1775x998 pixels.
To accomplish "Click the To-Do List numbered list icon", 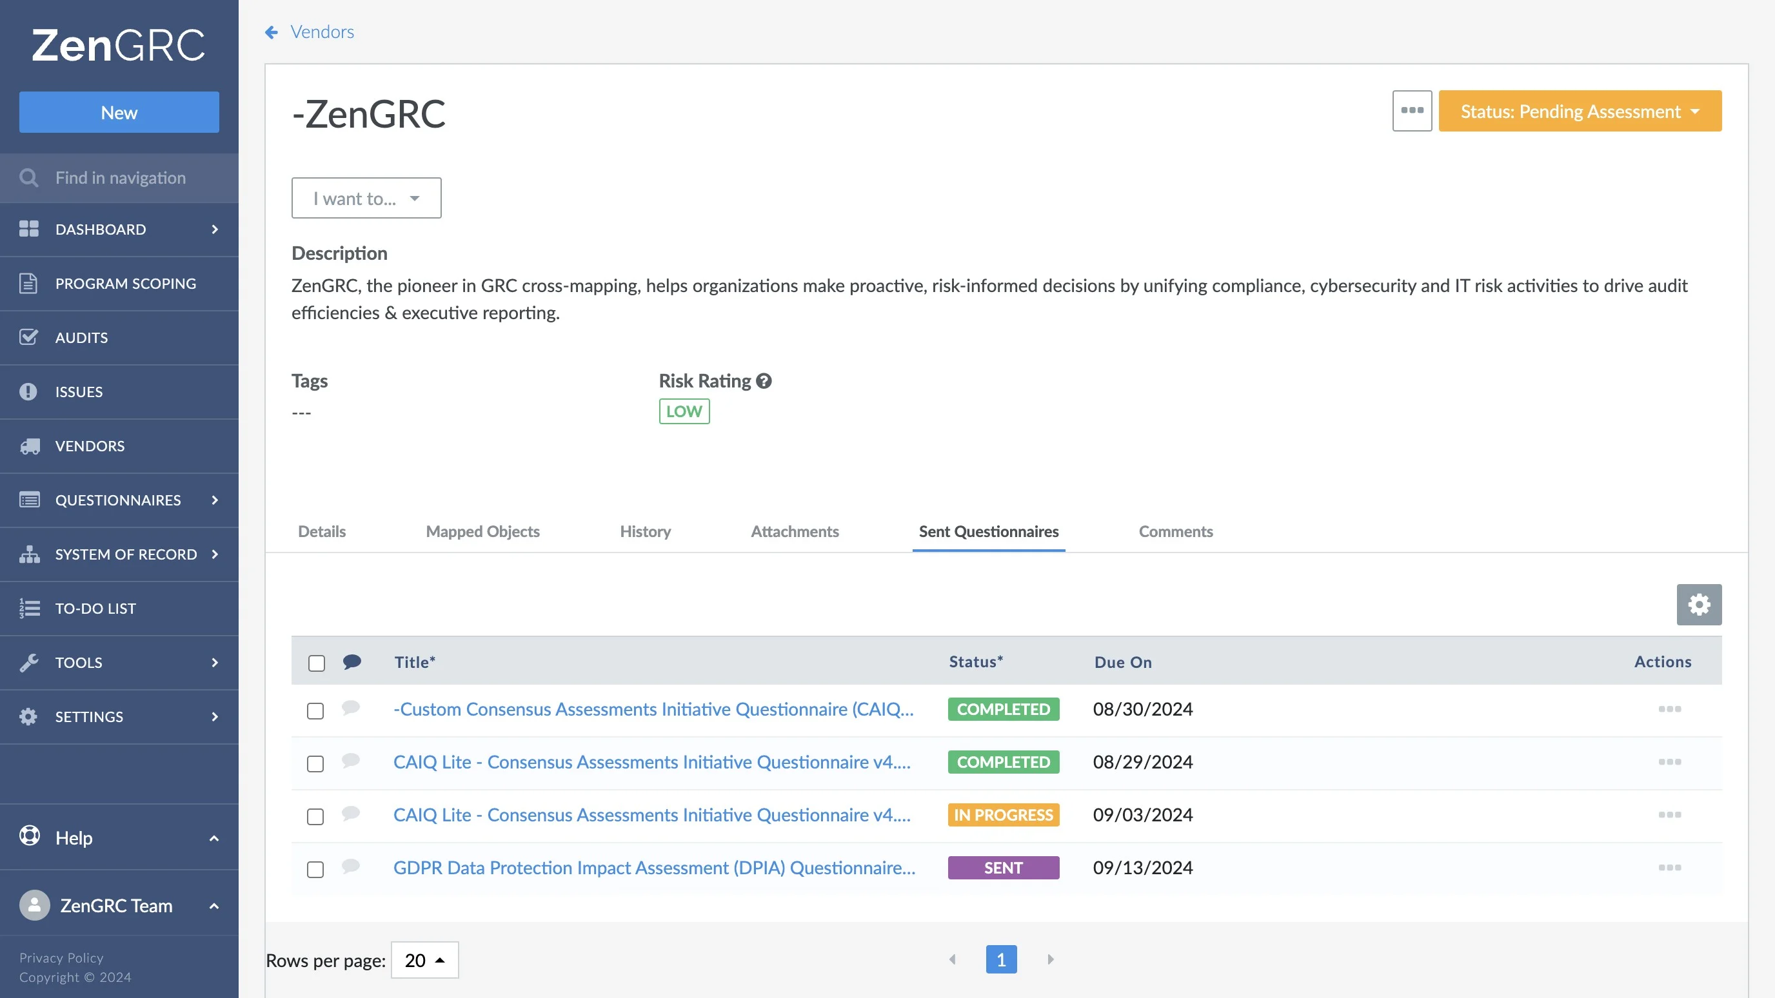I will click(x=29, y=608).
